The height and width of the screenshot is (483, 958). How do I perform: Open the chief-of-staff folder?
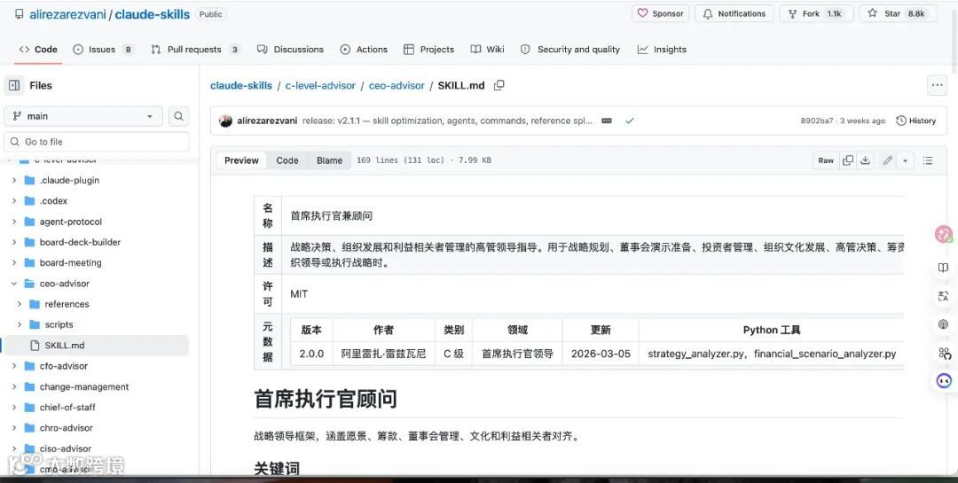click(67, 408)
